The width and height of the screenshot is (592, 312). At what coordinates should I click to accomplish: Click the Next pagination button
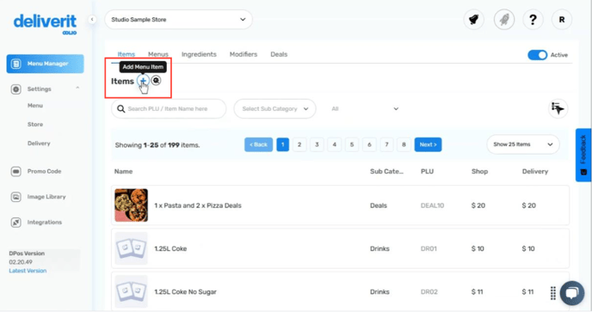click(429, 144)
